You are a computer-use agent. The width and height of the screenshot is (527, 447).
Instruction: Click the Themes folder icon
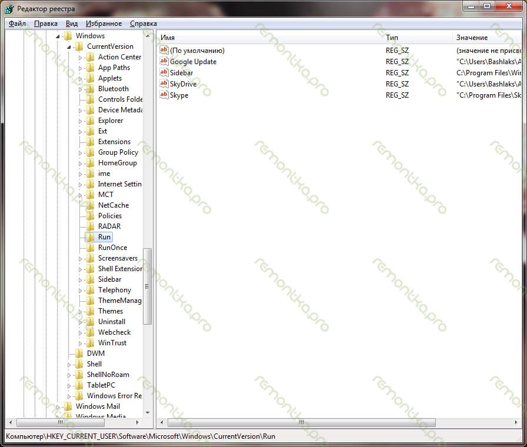coord(91,311)
